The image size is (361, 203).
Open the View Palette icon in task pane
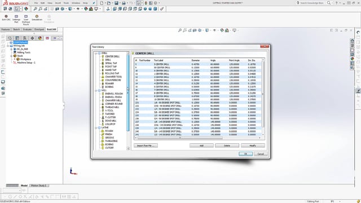click(x=352, y=54)
